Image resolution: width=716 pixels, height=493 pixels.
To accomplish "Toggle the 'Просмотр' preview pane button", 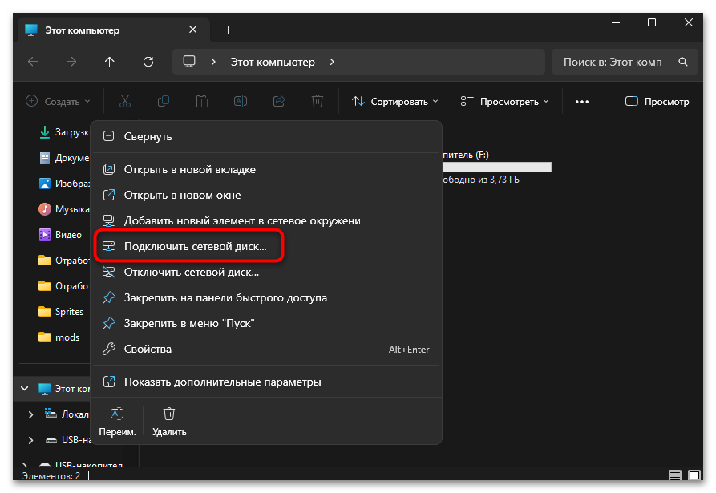I will [657, 101].
